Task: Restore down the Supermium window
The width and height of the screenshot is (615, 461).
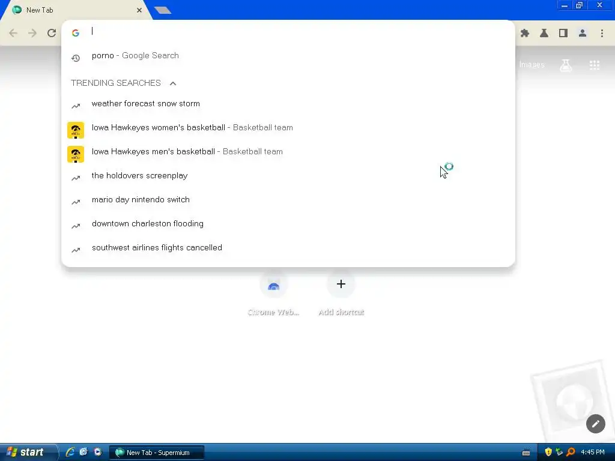Action: pyautogui.click(x=580, y=5)
